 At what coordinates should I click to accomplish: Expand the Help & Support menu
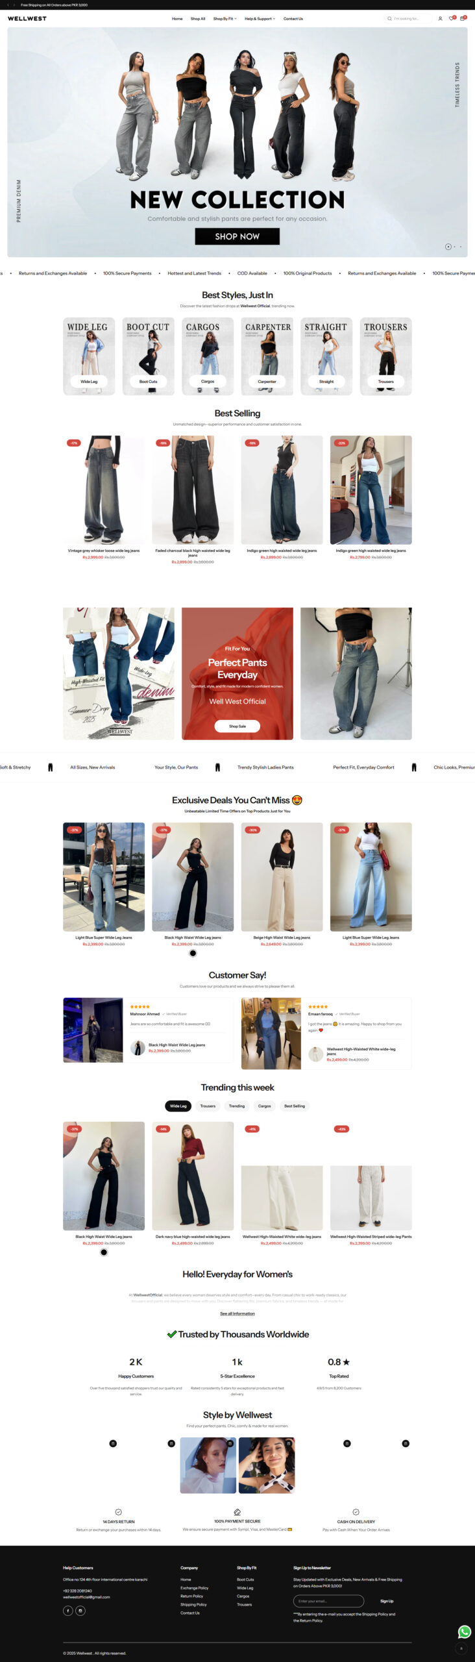260,19
